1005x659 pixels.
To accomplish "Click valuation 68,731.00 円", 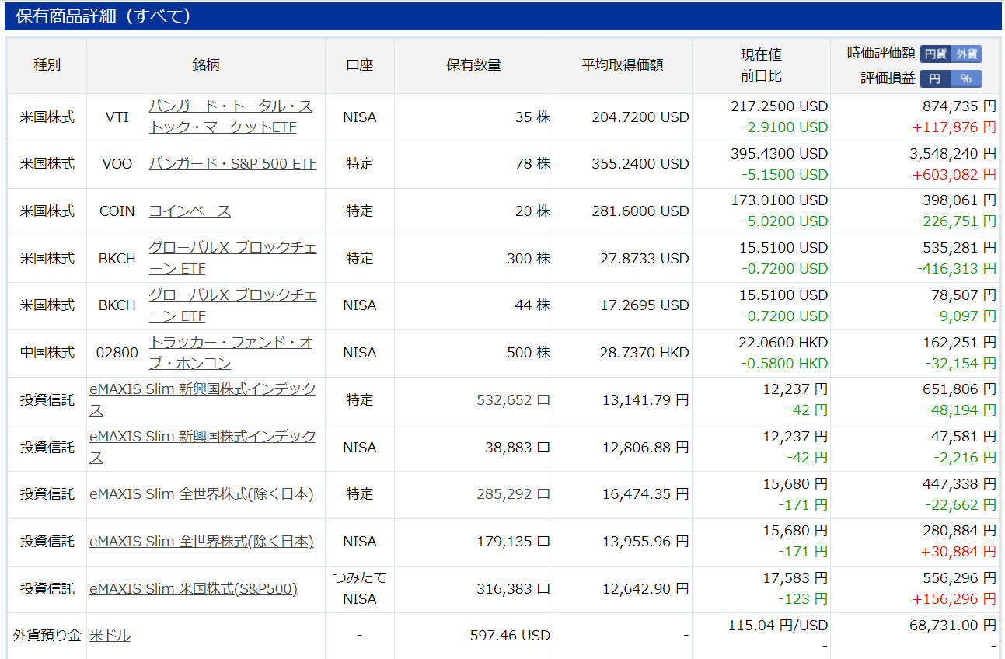I will coord(953,626).
